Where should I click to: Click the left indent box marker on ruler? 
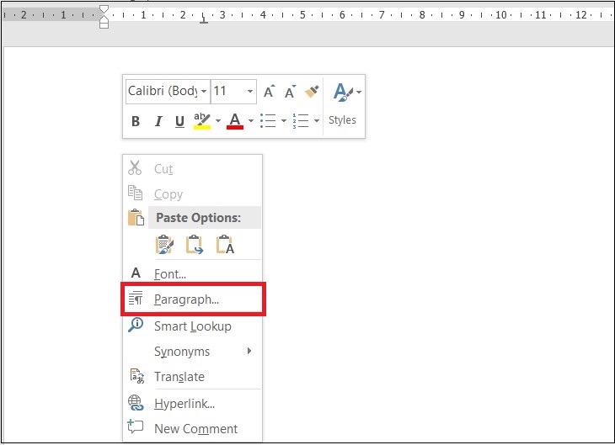(x=104, y=24)
